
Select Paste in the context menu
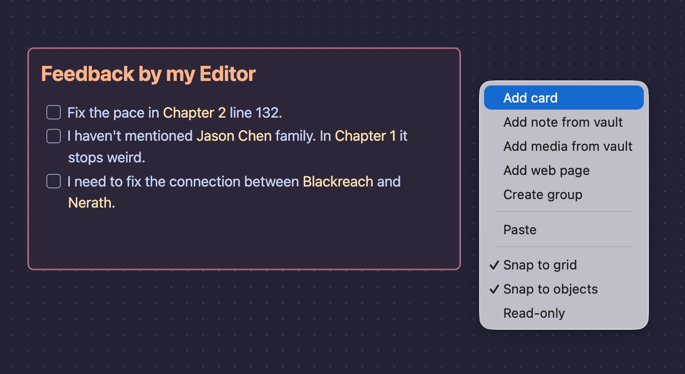pyautogui.click(x=520, y=230)
